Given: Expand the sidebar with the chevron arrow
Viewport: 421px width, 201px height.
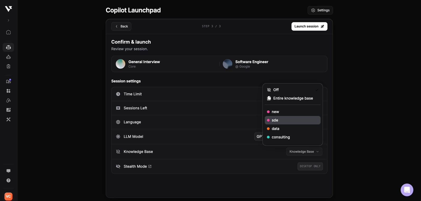Looking at the screenshot, I should 8,20.
